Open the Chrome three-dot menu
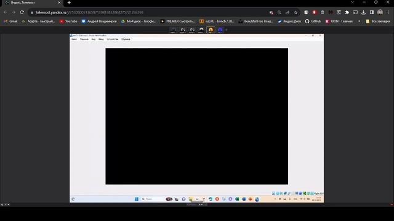Screen dimensions: 394x221 (x=388, y=12)
